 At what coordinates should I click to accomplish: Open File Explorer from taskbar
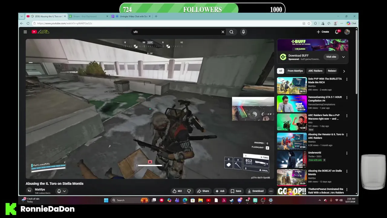pos(200,200)
